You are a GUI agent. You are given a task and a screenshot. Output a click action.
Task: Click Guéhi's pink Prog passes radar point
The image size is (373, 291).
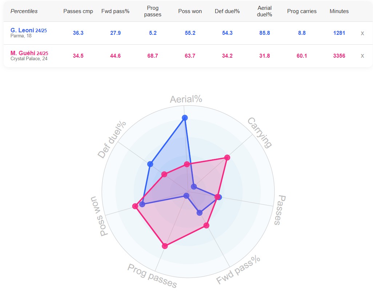pos(165,246)
